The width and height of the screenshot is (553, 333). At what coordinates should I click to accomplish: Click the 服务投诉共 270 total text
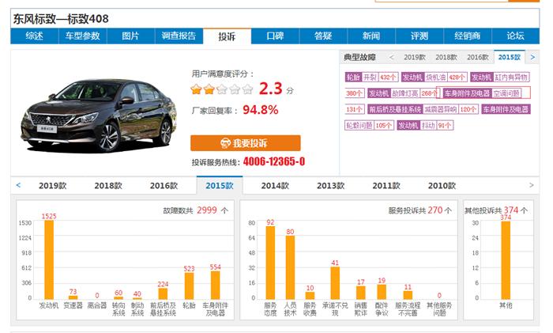click(419, 210)
